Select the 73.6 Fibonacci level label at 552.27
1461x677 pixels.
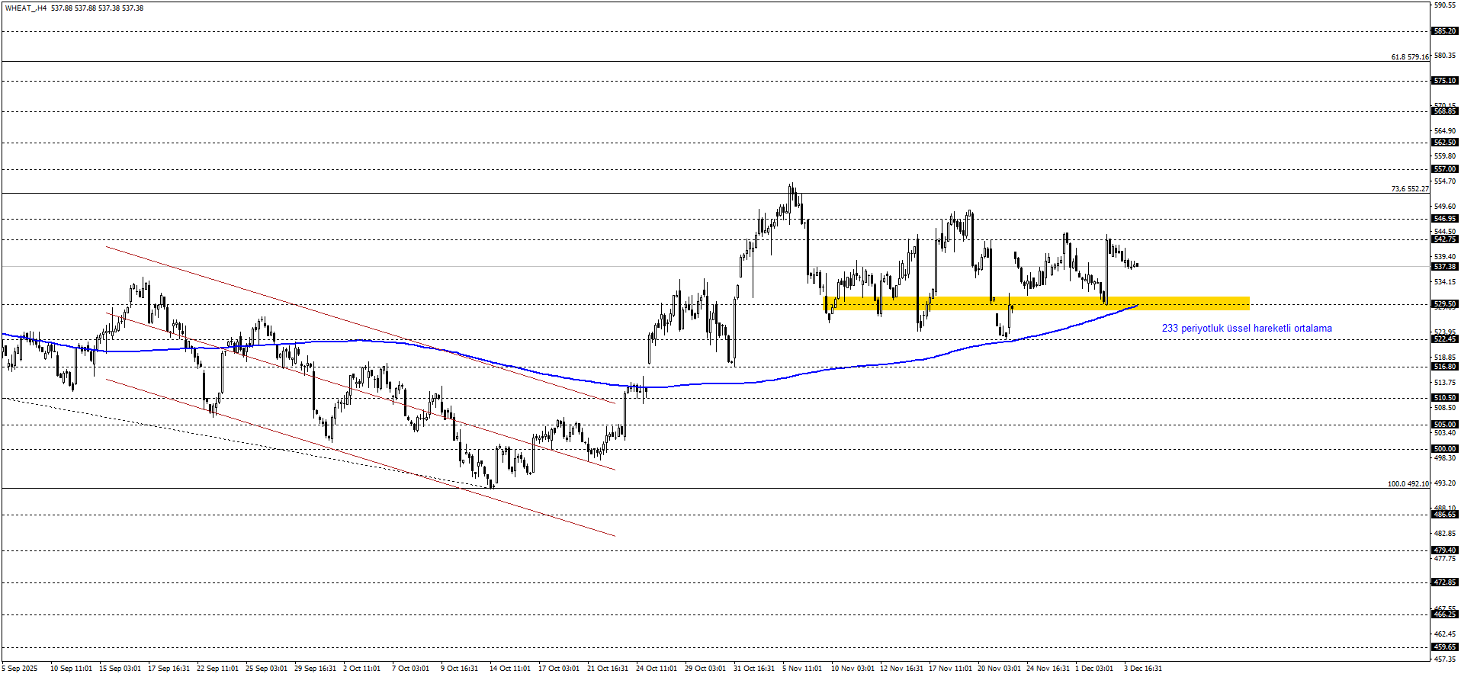(1409, 189)
